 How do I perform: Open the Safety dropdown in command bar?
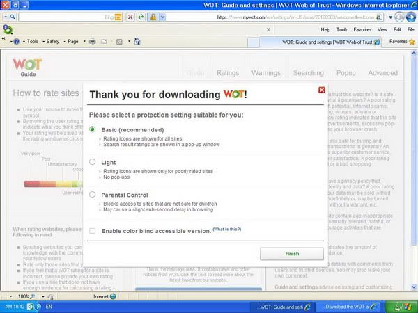[43, 42]
